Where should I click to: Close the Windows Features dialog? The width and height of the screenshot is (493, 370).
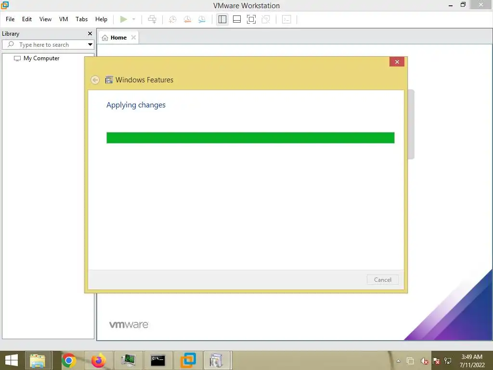coord(397,62)
